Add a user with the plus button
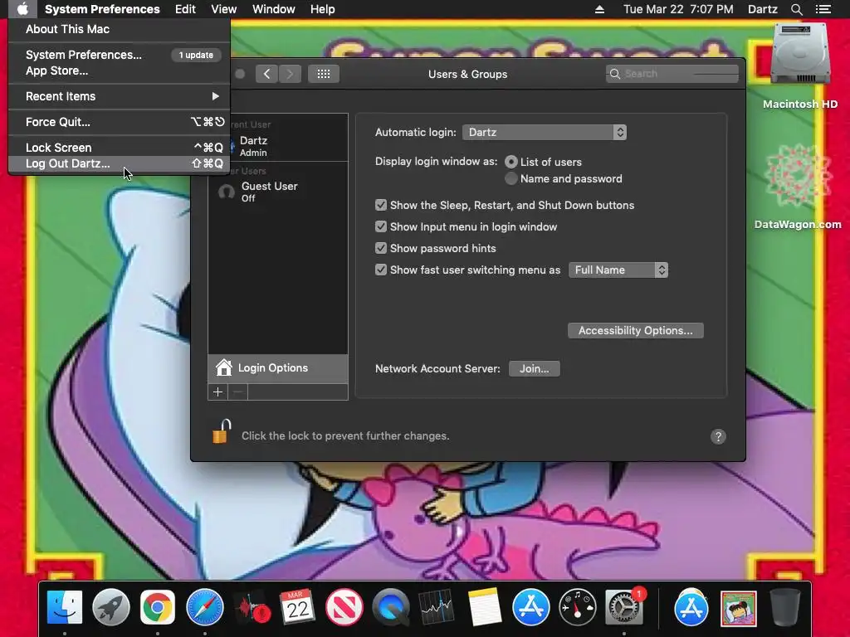 point(218,391)
